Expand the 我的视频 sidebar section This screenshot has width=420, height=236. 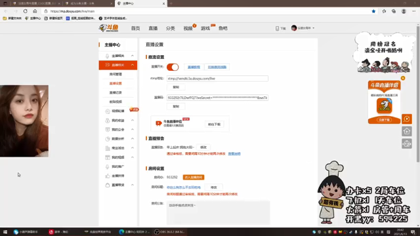[x=133, y=157]
